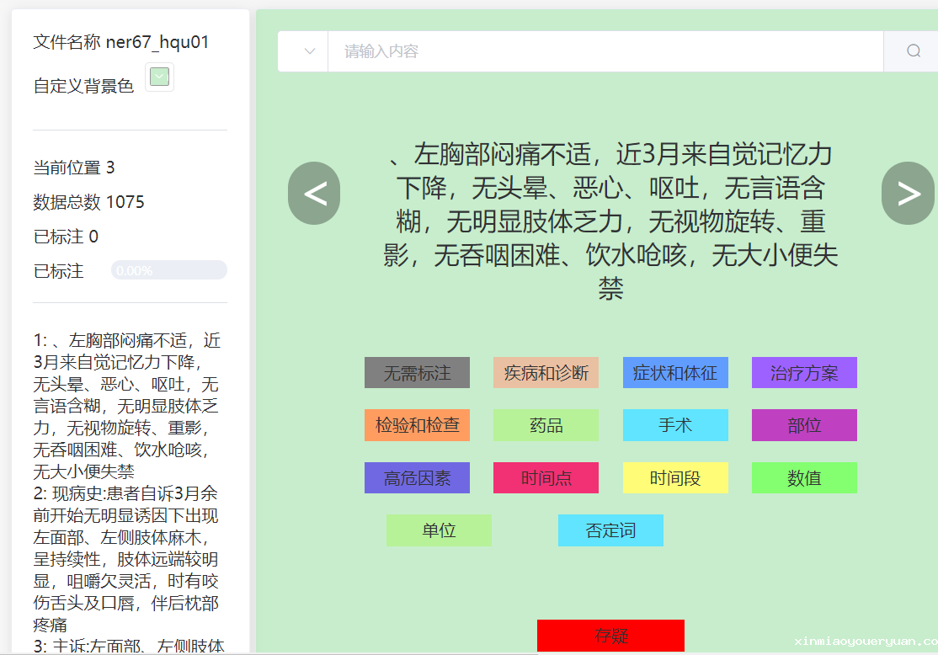
Task: Go to previous record arrow
Action: pyautogui.click(x=314, y=193)
